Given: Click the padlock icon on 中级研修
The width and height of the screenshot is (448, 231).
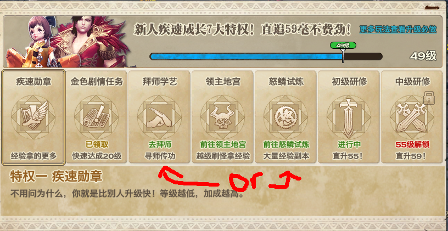Looking at the screenshot, I should [429, 98].
